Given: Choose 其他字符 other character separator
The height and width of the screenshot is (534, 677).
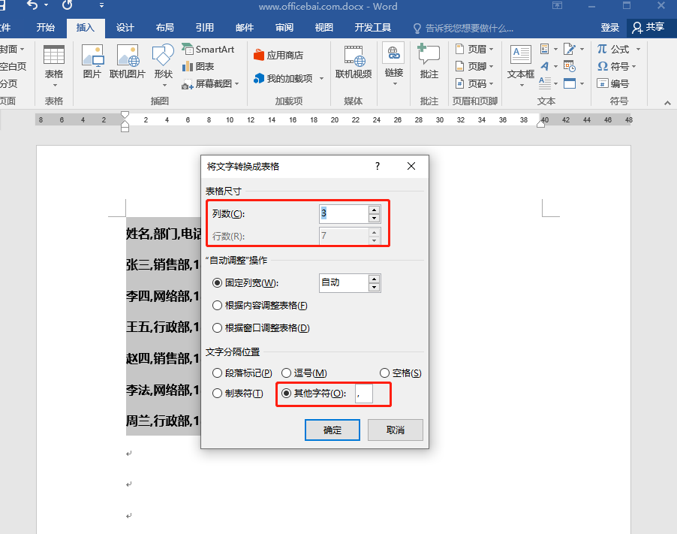Looking at the screenshot, I should (314, 394).
